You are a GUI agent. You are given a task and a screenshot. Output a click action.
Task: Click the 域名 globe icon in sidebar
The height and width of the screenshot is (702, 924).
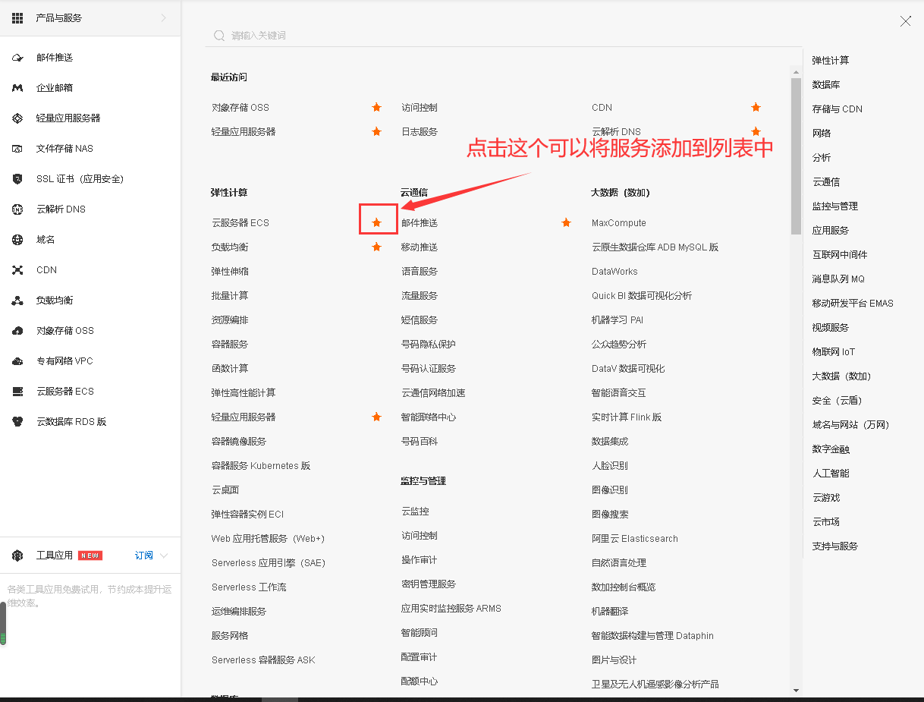click(x=17, y=240)
